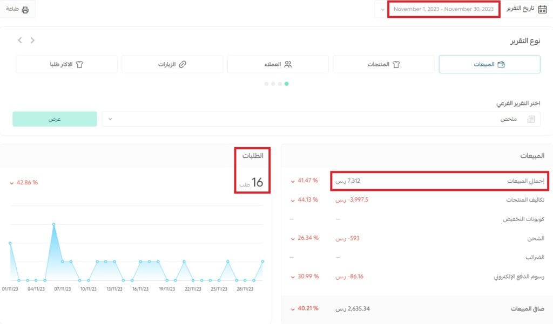This screenshot has height=324, width=553.
Task: Click the shirt icon on الاكثر طلبا tab
Action: coord(79,65)
